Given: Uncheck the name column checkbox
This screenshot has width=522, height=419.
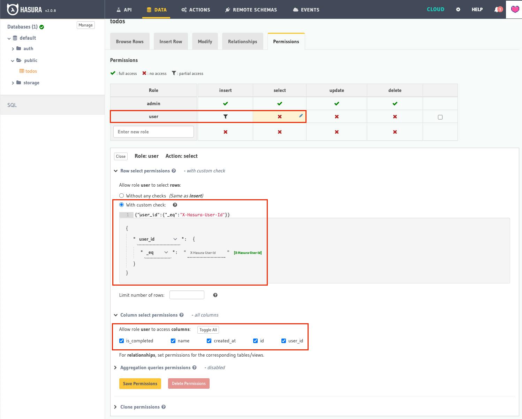Looking at the screenshot, I should pos(173,341).
